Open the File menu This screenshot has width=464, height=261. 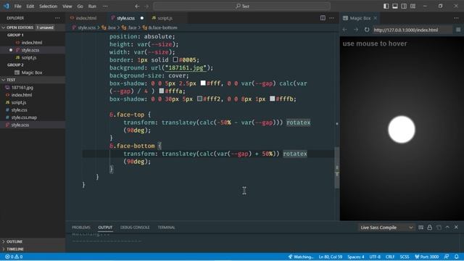17,7
